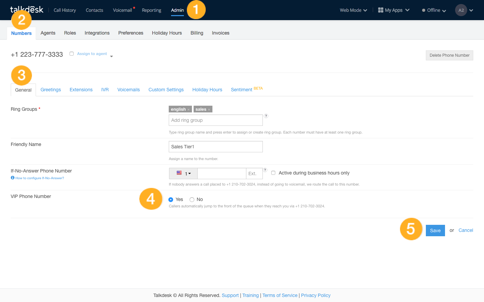Open the number's Holiday Hours tab
The width and height of the screenshot is (484, 302).
[207, 90]
